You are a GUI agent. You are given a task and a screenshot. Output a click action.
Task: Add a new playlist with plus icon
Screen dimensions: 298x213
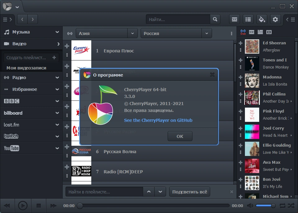pos(54,57)
